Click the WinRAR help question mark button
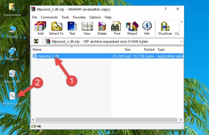The height and width of the screenshot is (135, 209). coord(166,9)
